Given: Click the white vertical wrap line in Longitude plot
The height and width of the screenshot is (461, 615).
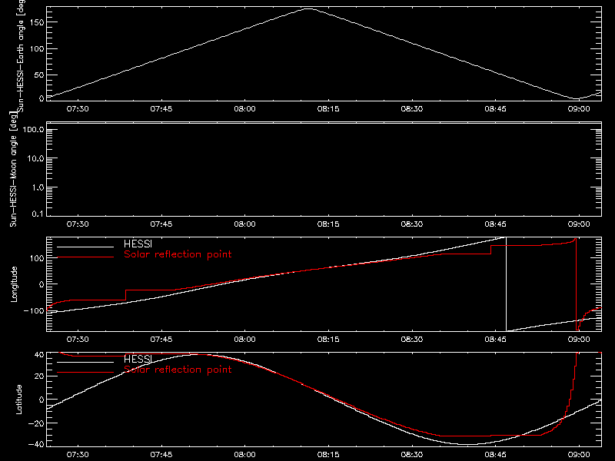Looking at the screenshot, I should [x=506, y=284].
